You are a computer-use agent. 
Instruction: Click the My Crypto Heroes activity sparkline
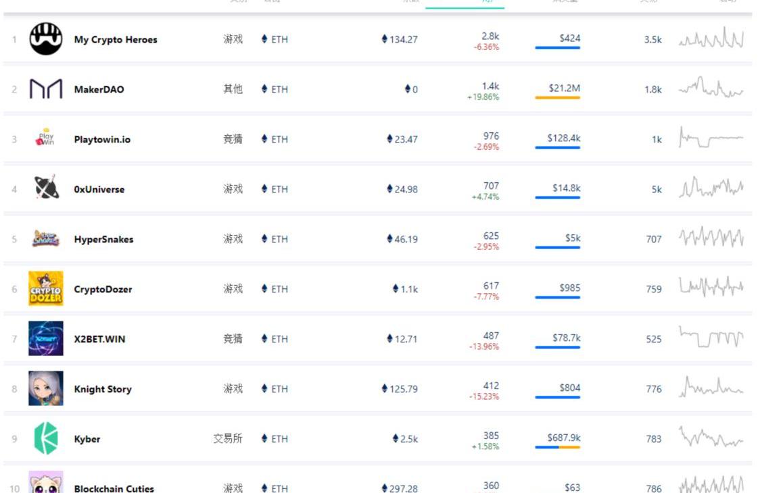[711, 39]
